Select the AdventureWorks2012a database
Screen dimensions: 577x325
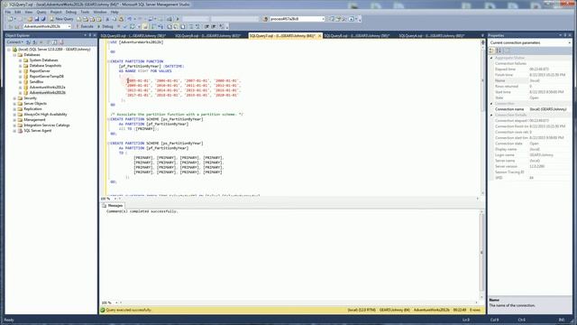[47, 88]
